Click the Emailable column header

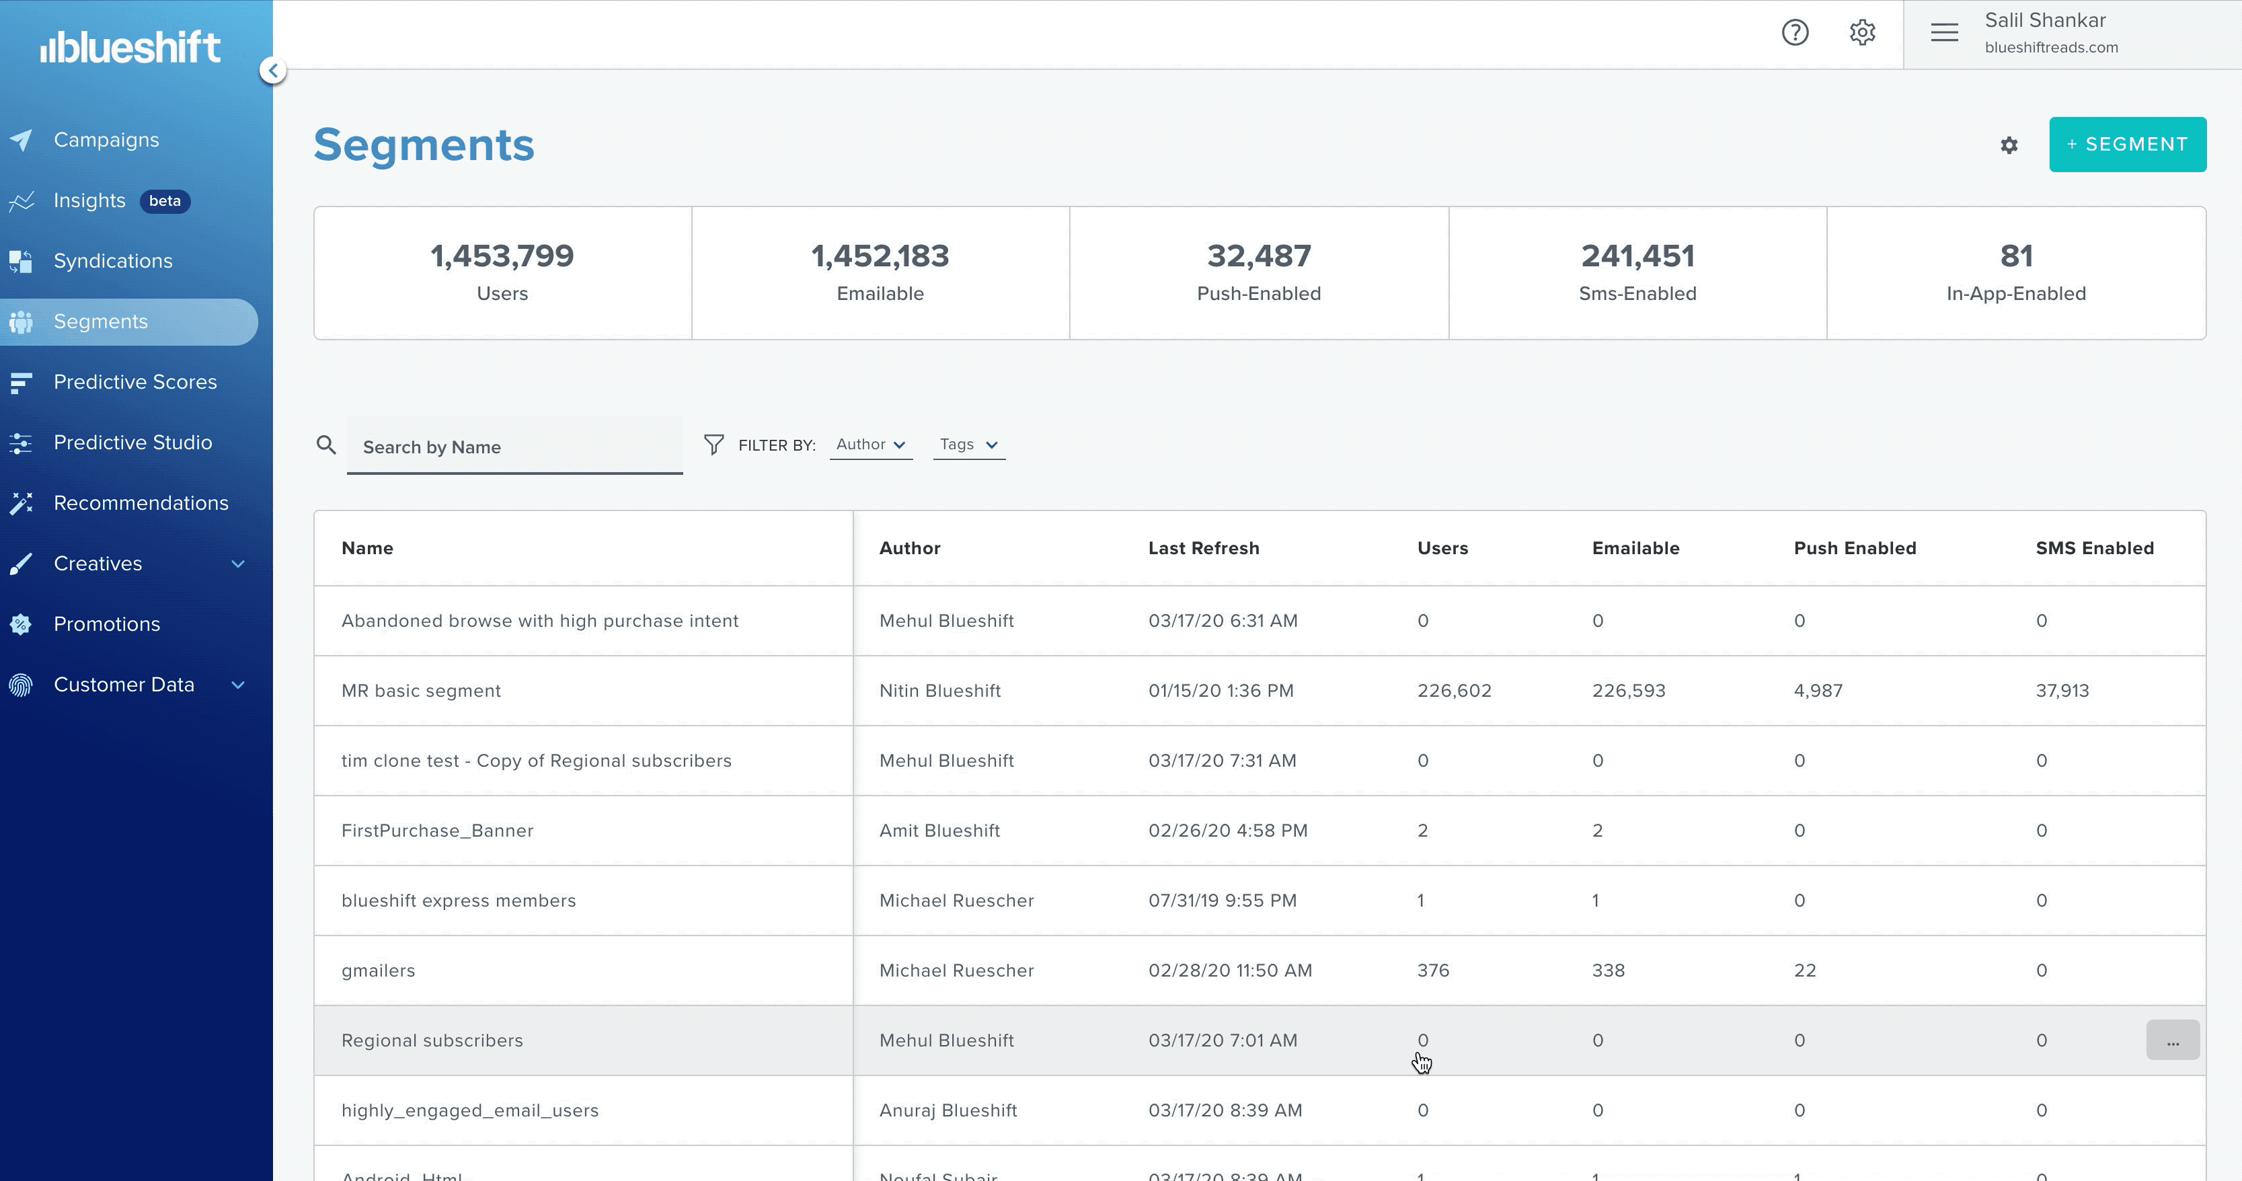tap(1635, 548)
